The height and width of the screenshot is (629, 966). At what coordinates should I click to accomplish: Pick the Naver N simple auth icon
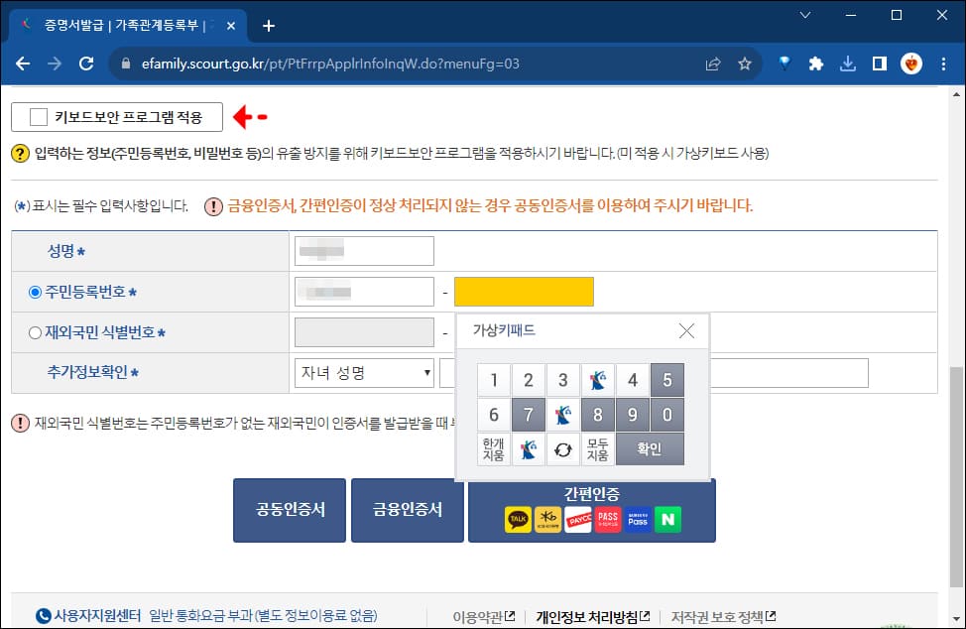[x=667, y=519]
